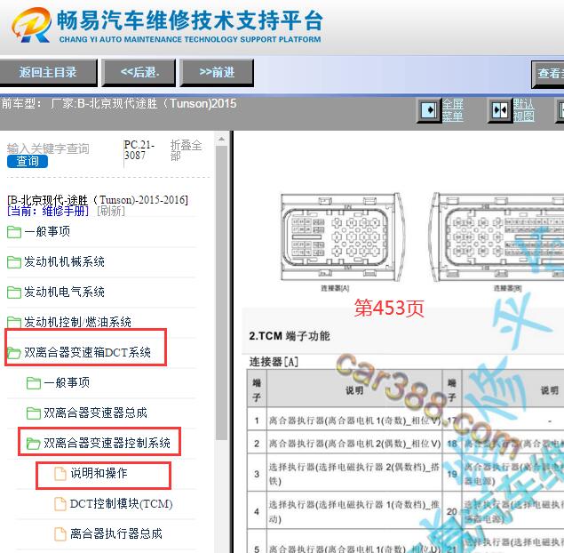Collapse the 双离合器变速器控制系统 folder
Screen dimensions: 564x553
107,443
